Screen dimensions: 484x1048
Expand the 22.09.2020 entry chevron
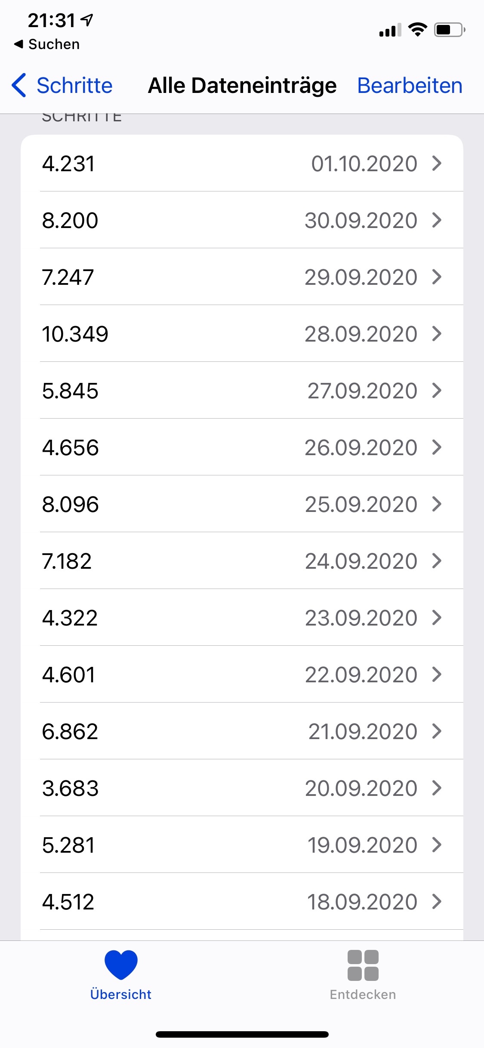pos(437,675)
